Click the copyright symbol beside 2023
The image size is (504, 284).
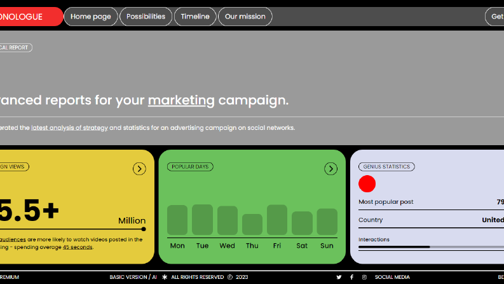click(230, 277)
